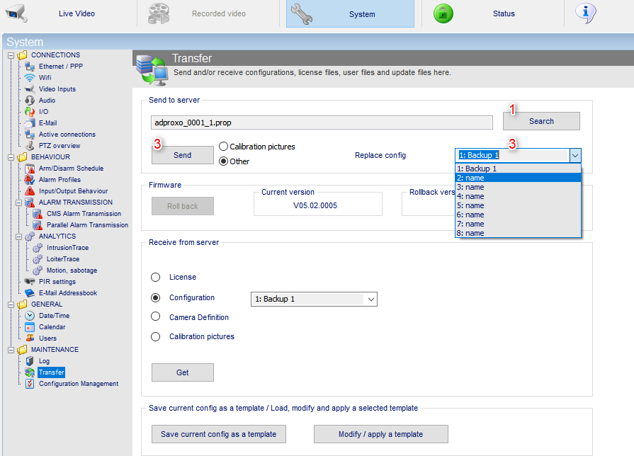Click Save current config as a template

(x=219, y=434)
